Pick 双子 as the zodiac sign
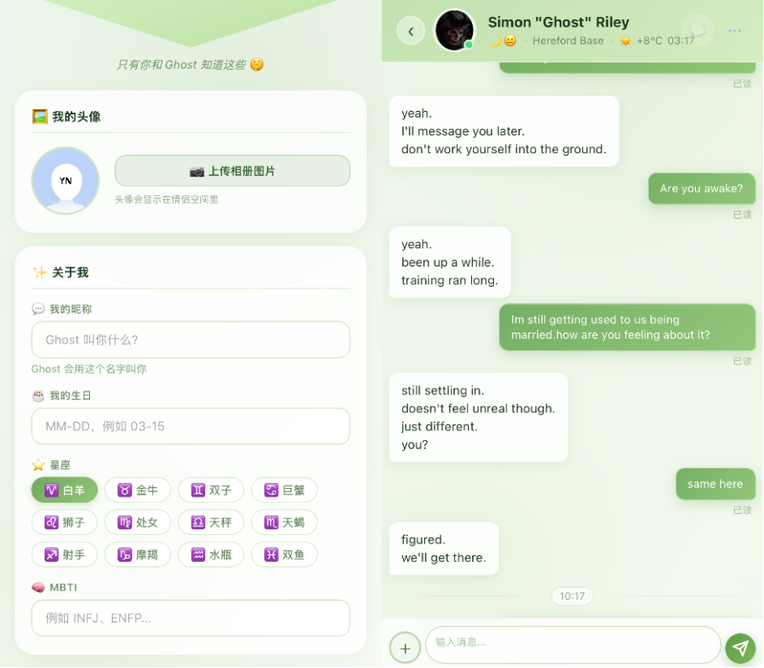The height and width of the screenshot is (668, 764). [x=211, y=490]
